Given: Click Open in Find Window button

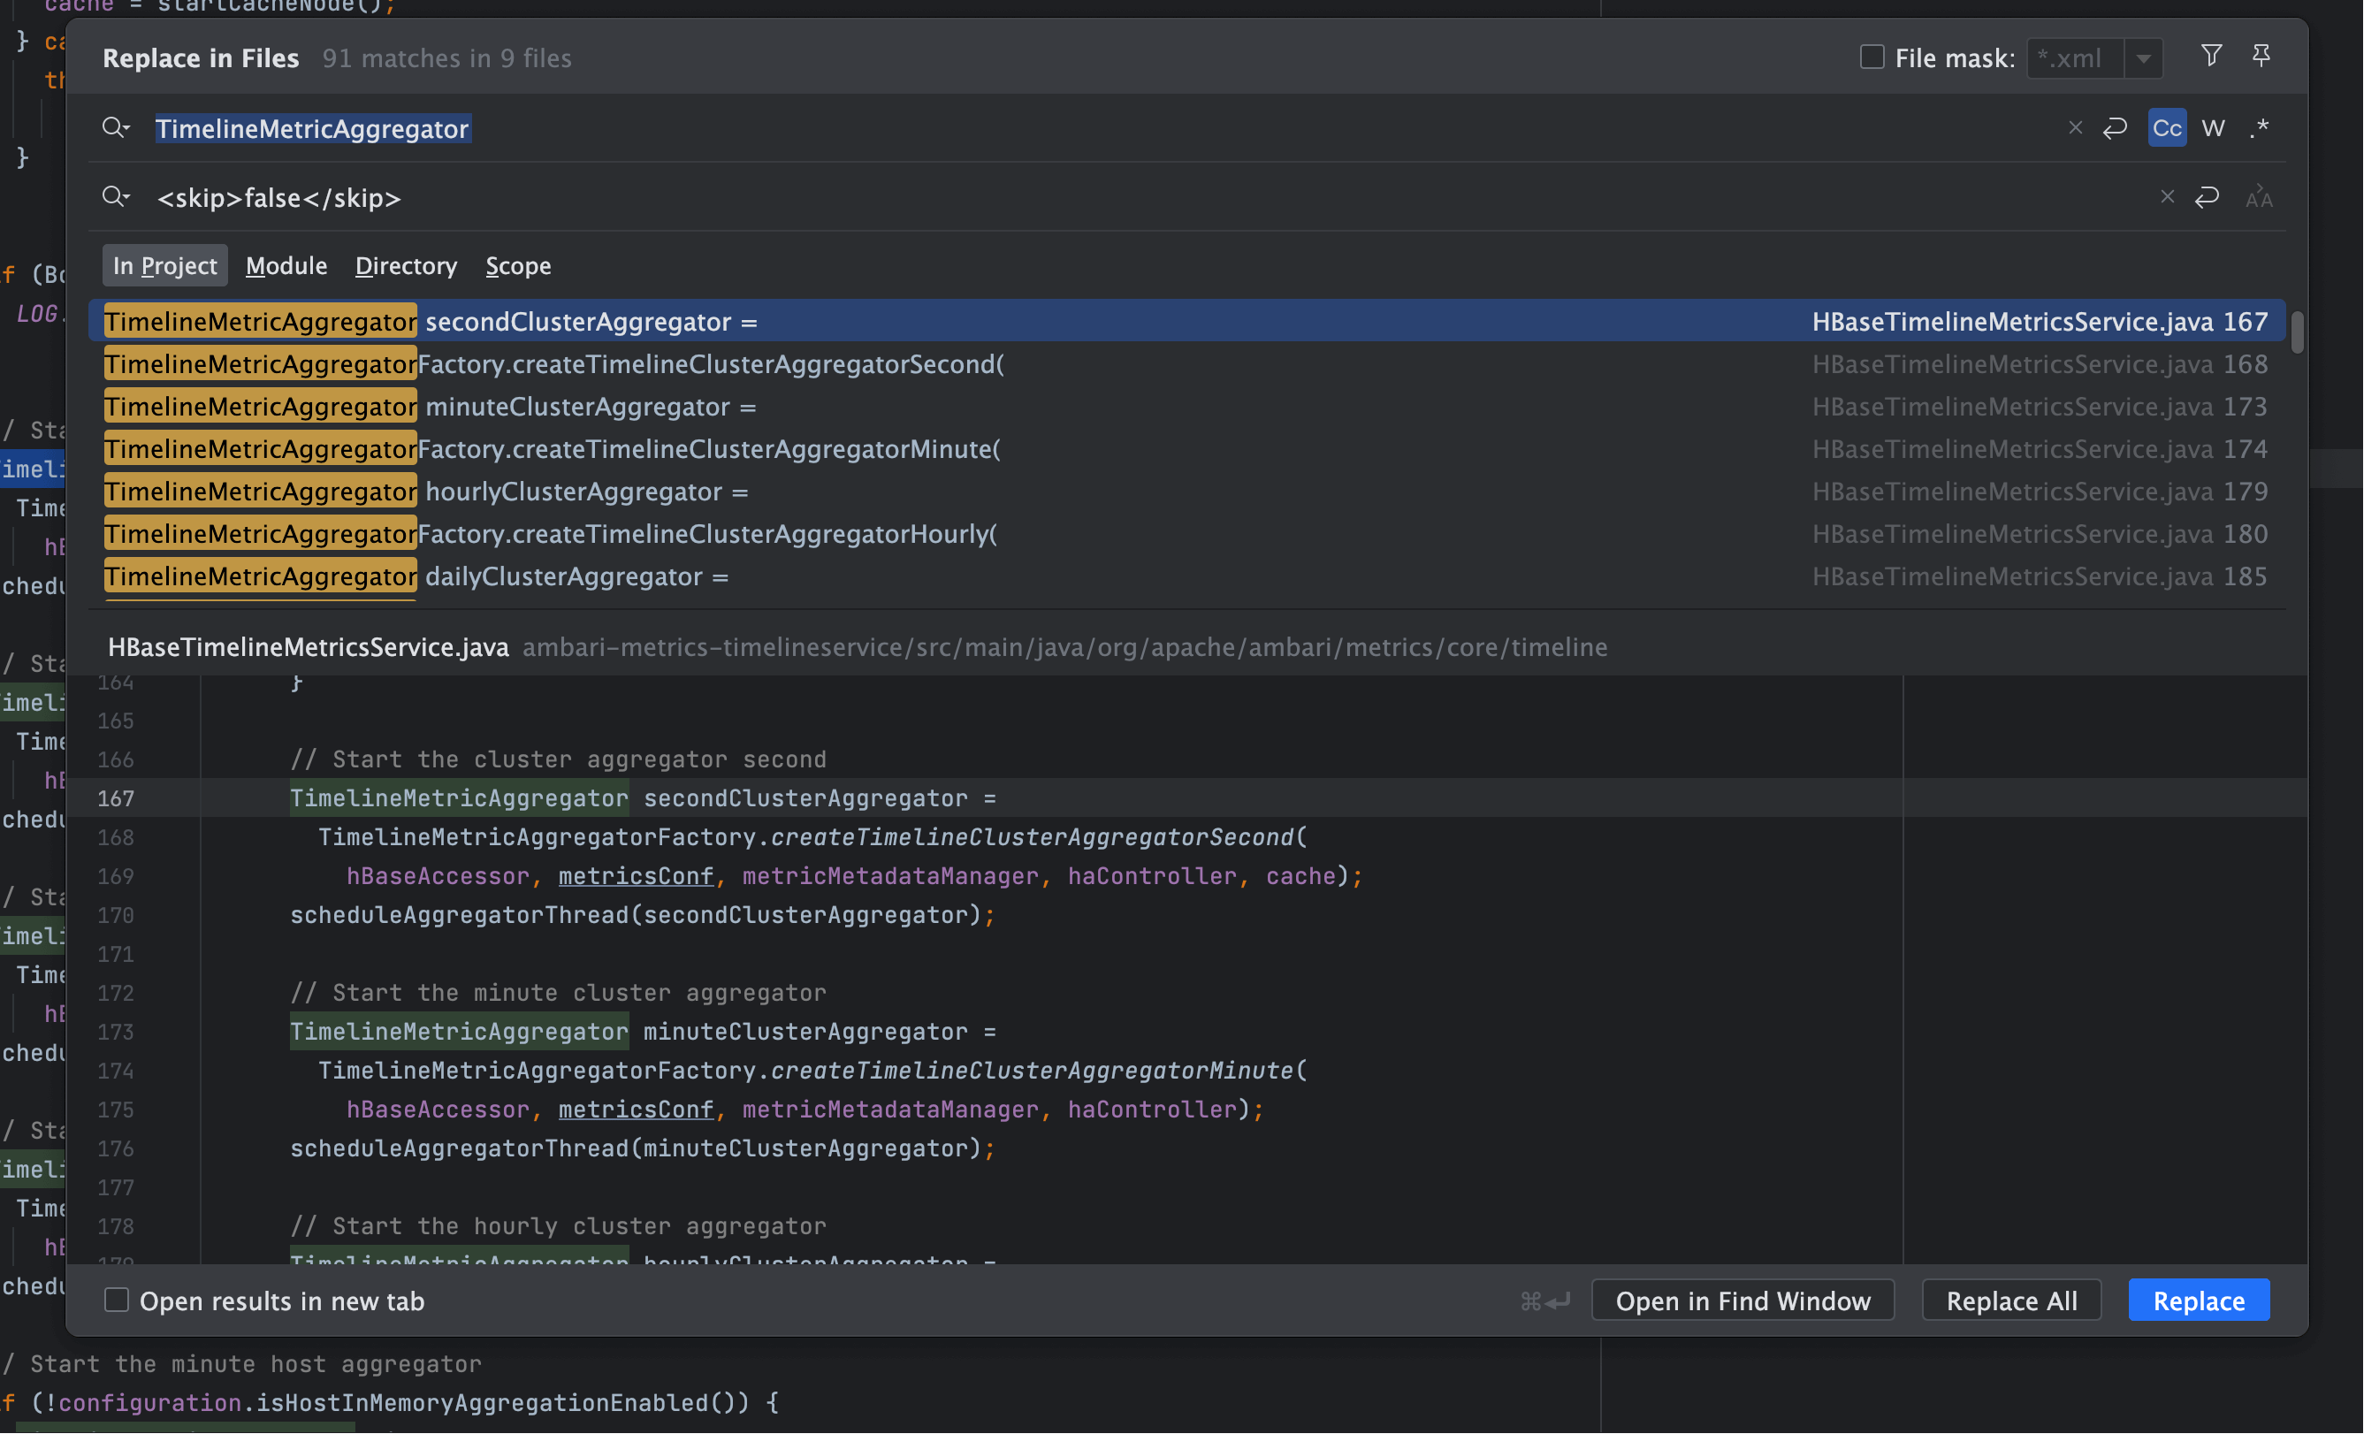Looking at the screenshot, I should 1743,1301.
